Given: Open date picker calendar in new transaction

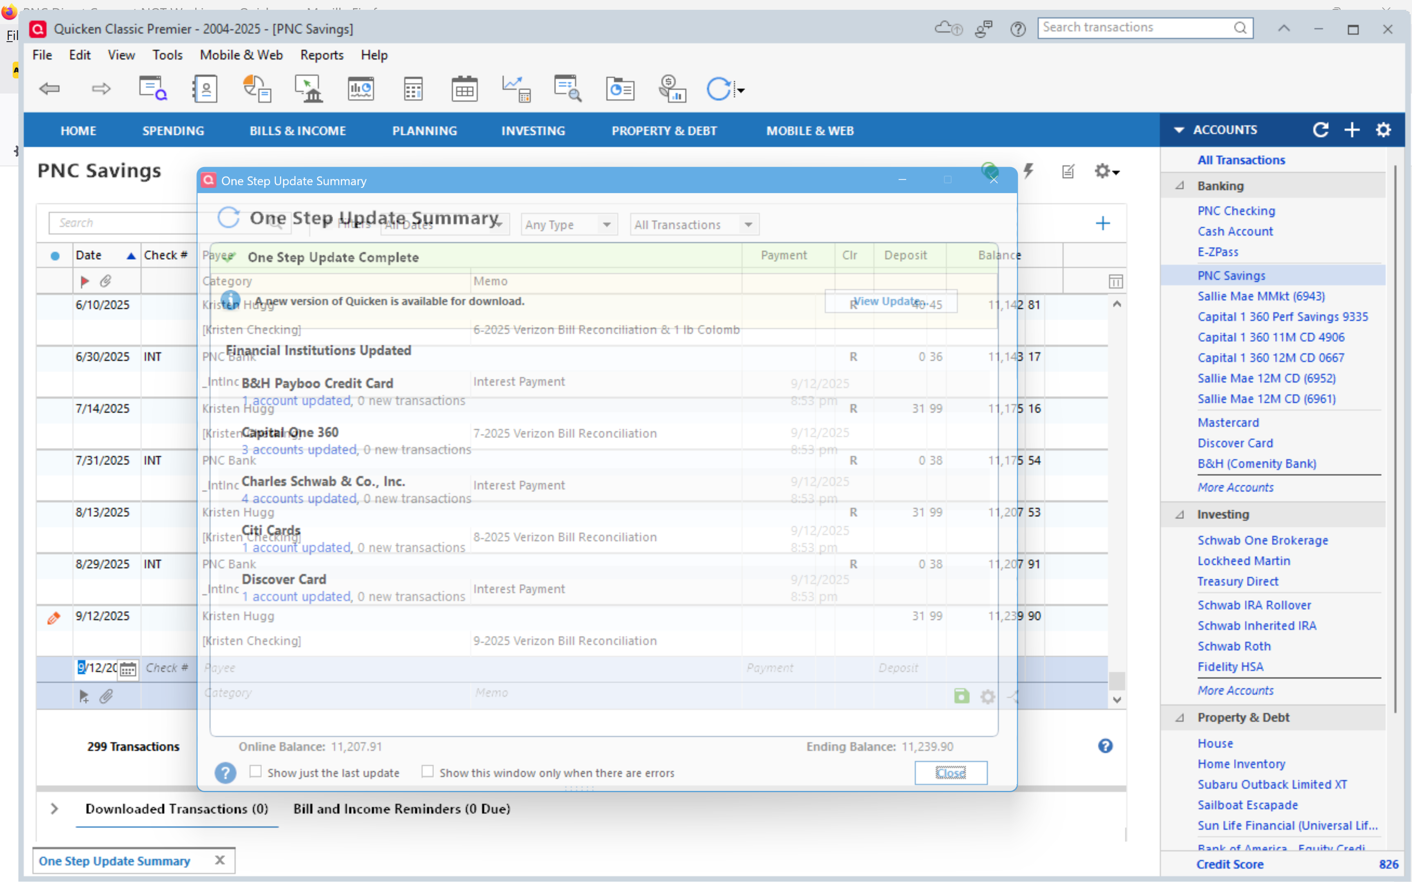Looking at the screenshot, I should 128,669.
